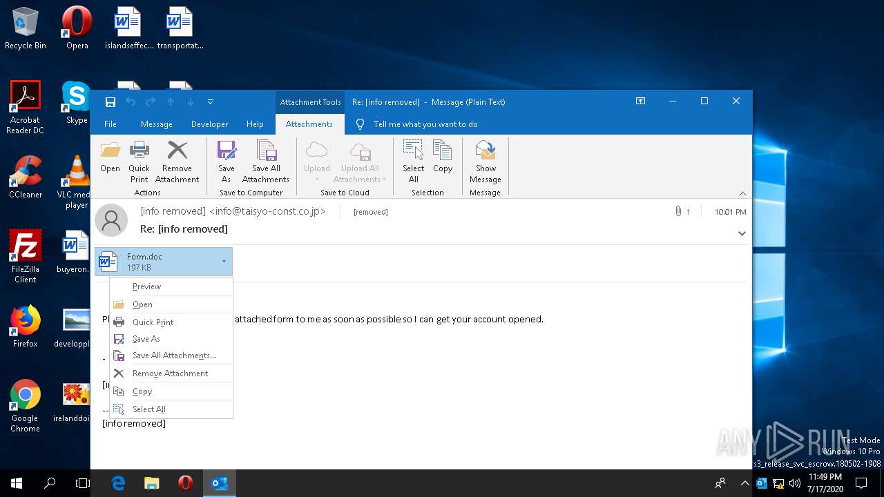
Task: Choose Save All Attachments from context menu
Action: 171,355
